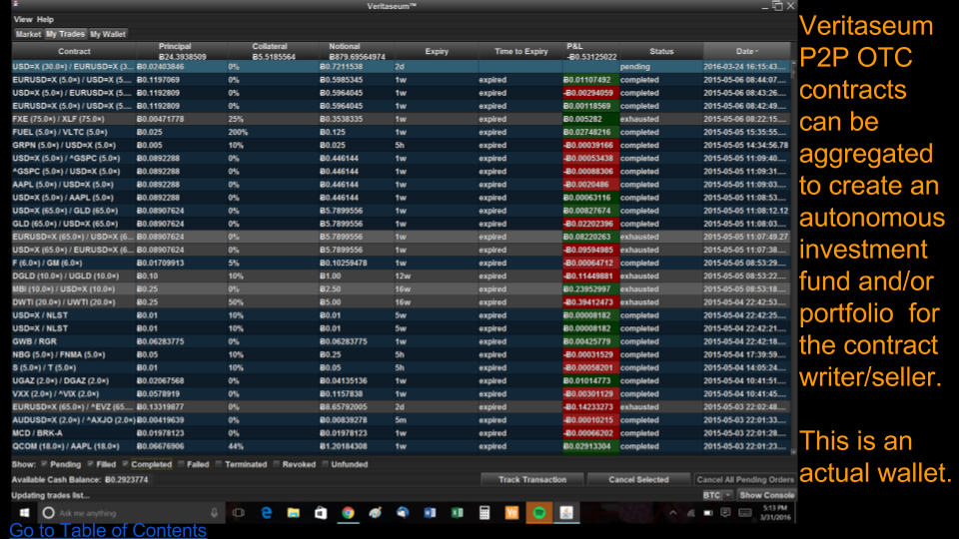Open the Excel taskbar icon
This screenshot has width=959, height=539.
457,513
